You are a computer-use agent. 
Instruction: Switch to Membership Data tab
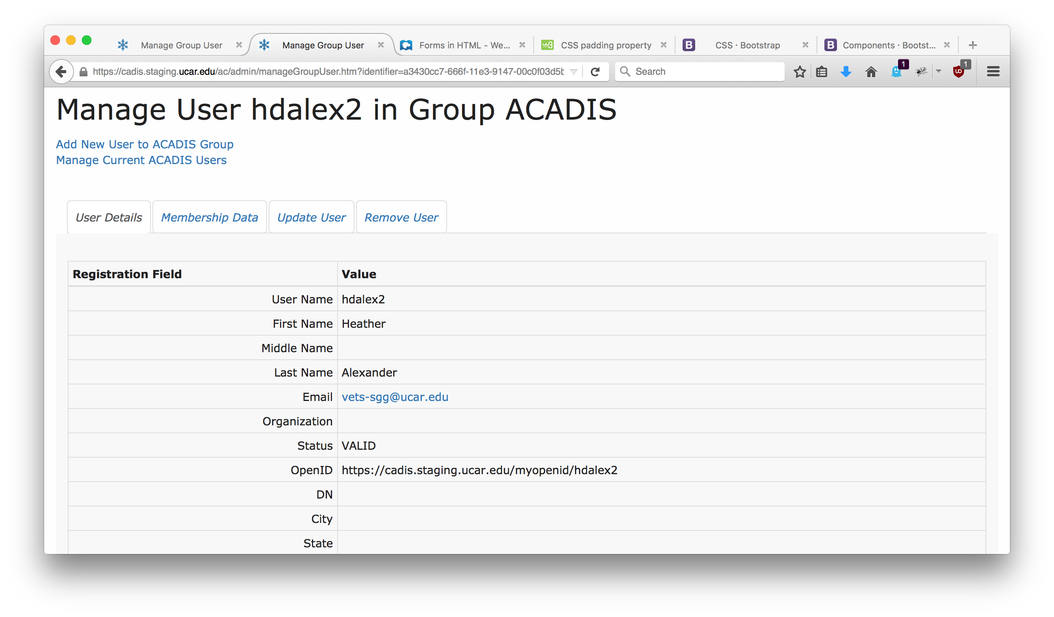coord(209,217)
